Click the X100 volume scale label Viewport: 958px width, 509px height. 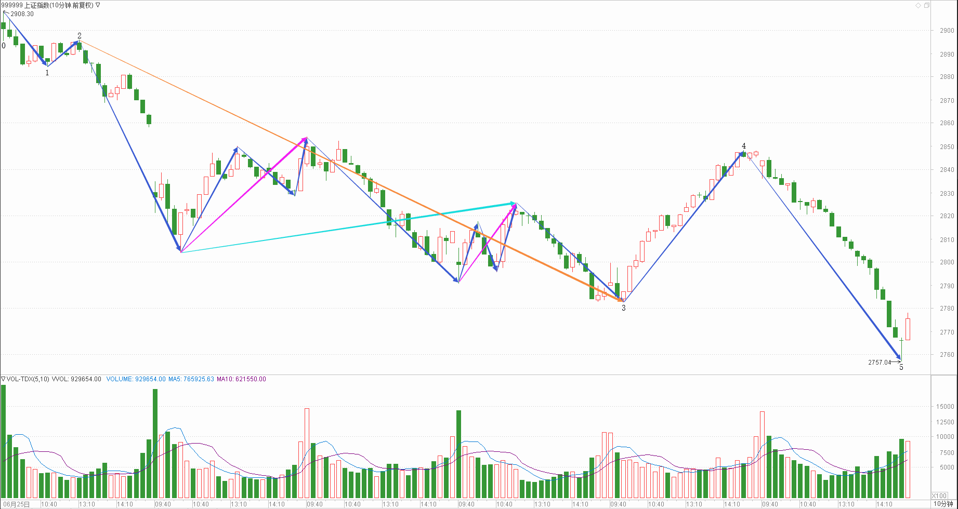[x=939, y=495]
